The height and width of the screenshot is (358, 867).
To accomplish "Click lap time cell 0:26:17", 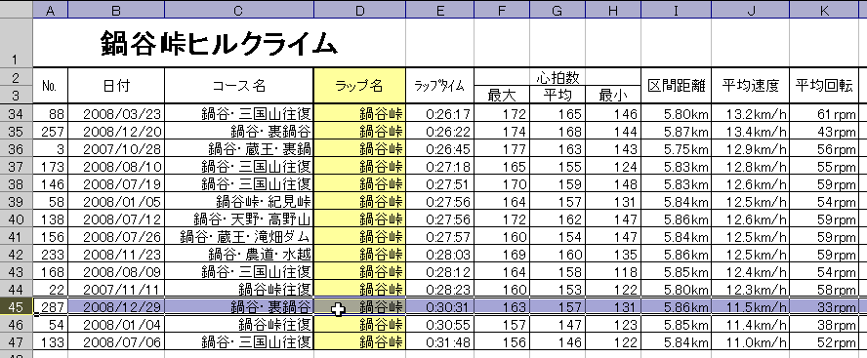I will click(x=440, y=114).
